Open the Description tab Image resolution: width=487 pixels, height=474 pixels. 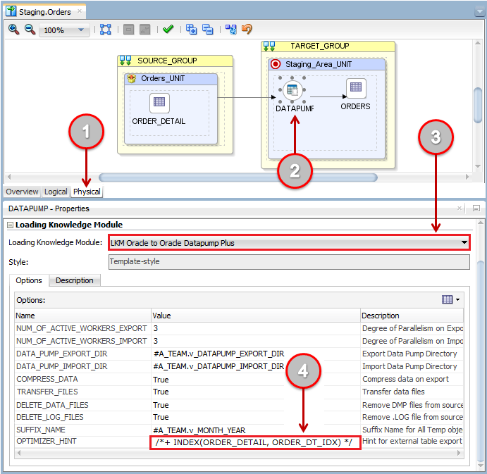75,280
